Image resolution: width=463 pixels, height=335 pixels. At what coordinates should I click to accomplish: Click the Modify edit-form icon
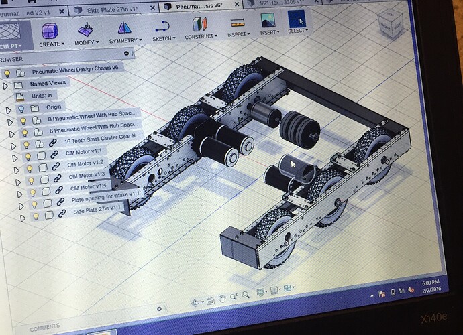86,29
